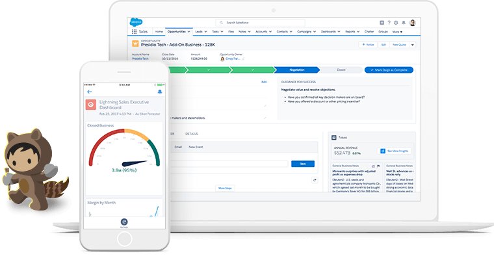Expand the dropdown next to New Quote
The width and height of the screenshot is (494, 256).
412,45
